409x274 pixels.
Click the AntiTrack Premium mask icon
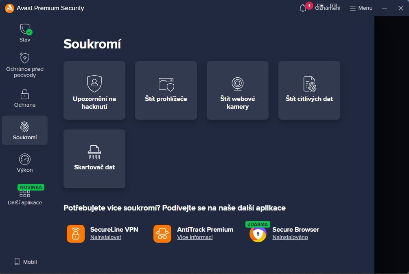point(162,233)
